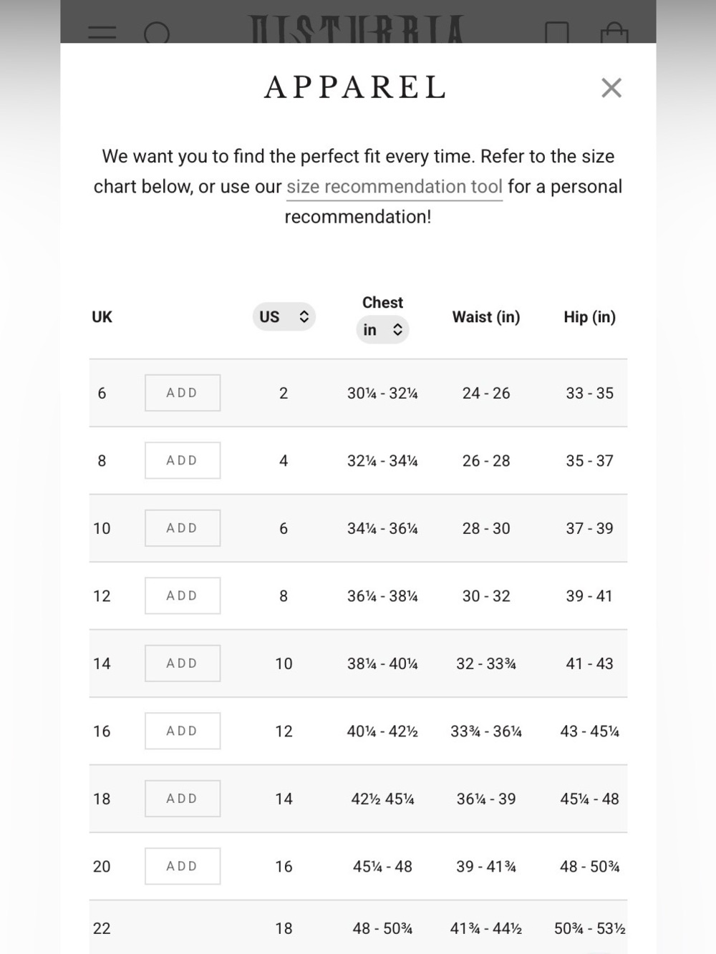Open the shopping bag icon
This screenshot has width=716, height=954.
coord(614,33)
